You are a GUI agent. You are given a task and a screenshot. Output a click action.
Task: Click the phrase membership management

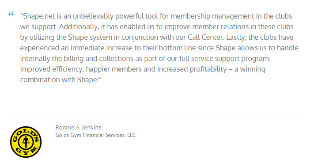212,16
